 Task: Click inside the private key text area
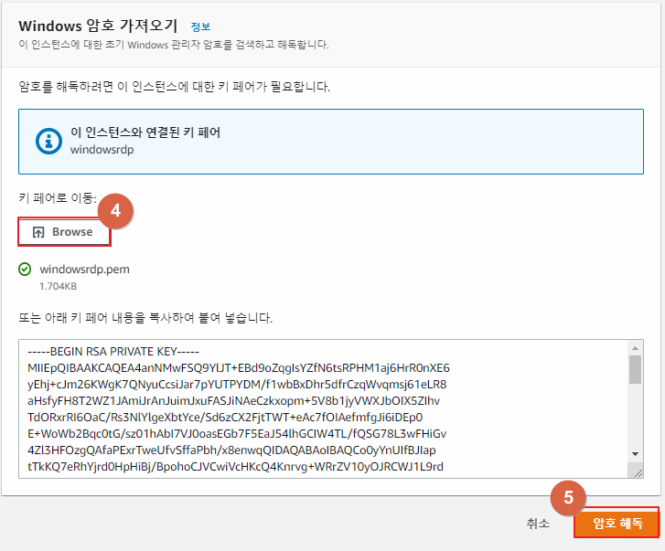click(331, 408)
